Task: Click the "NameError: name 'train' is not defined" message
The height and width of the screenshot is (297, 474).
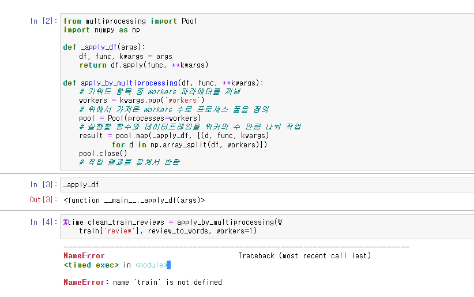Action: [142, 283]
